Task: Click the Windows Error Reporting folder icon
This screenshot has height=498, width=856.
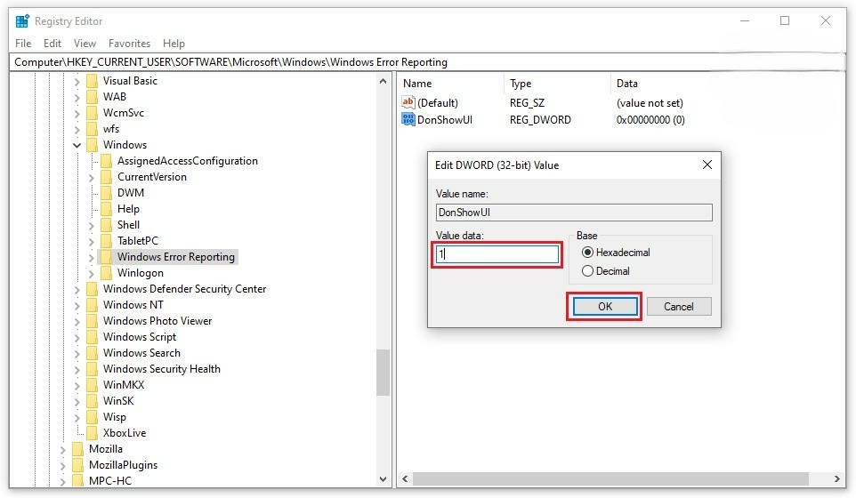Action: (106, 257)
